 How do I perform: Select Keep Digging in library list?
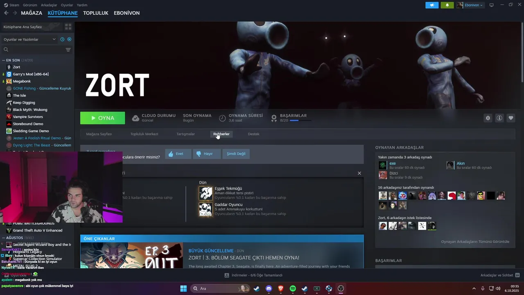24,102
